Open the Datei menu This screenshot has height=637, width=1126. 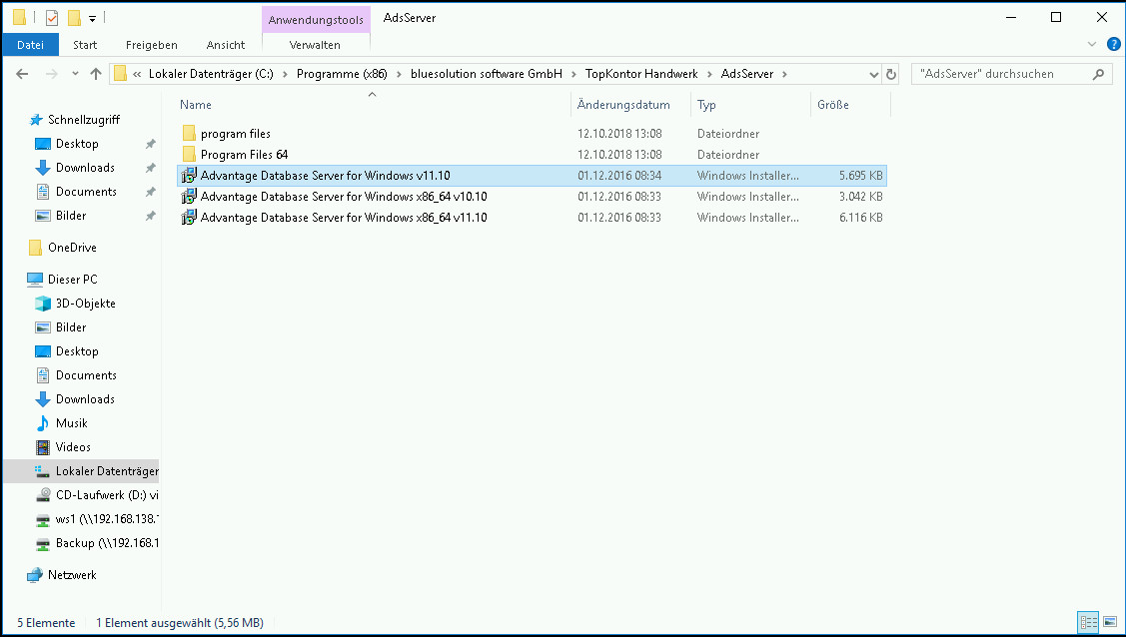coord(30,45)
